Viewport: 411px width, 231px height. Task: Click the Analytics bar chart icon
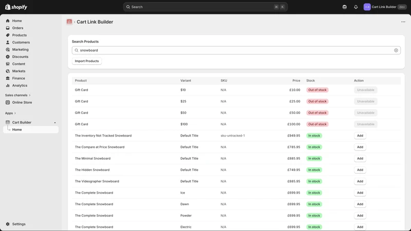click(8, 85)
